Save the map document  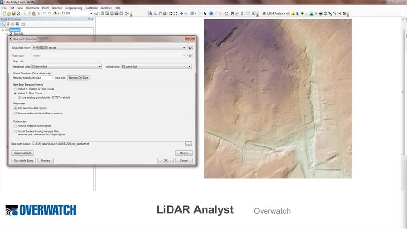click(14, 13)
